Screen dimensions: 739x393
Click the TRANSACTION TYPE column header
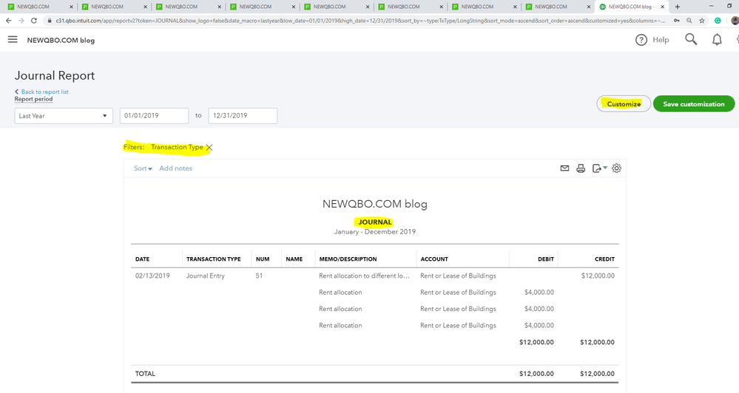(214, 259)
